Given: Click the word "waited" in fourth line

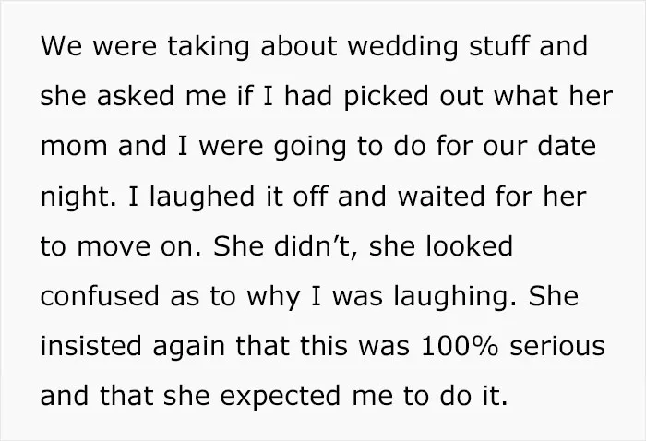Looking at the screenshot, I should coord(441,196).
